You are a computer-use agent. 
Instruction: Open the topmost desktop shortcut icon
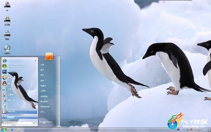[x=7, y=6]
